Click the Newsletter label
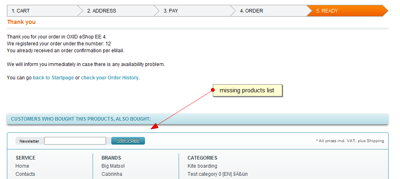Screen dimensions: 400x179 click(x=29, y=141)
